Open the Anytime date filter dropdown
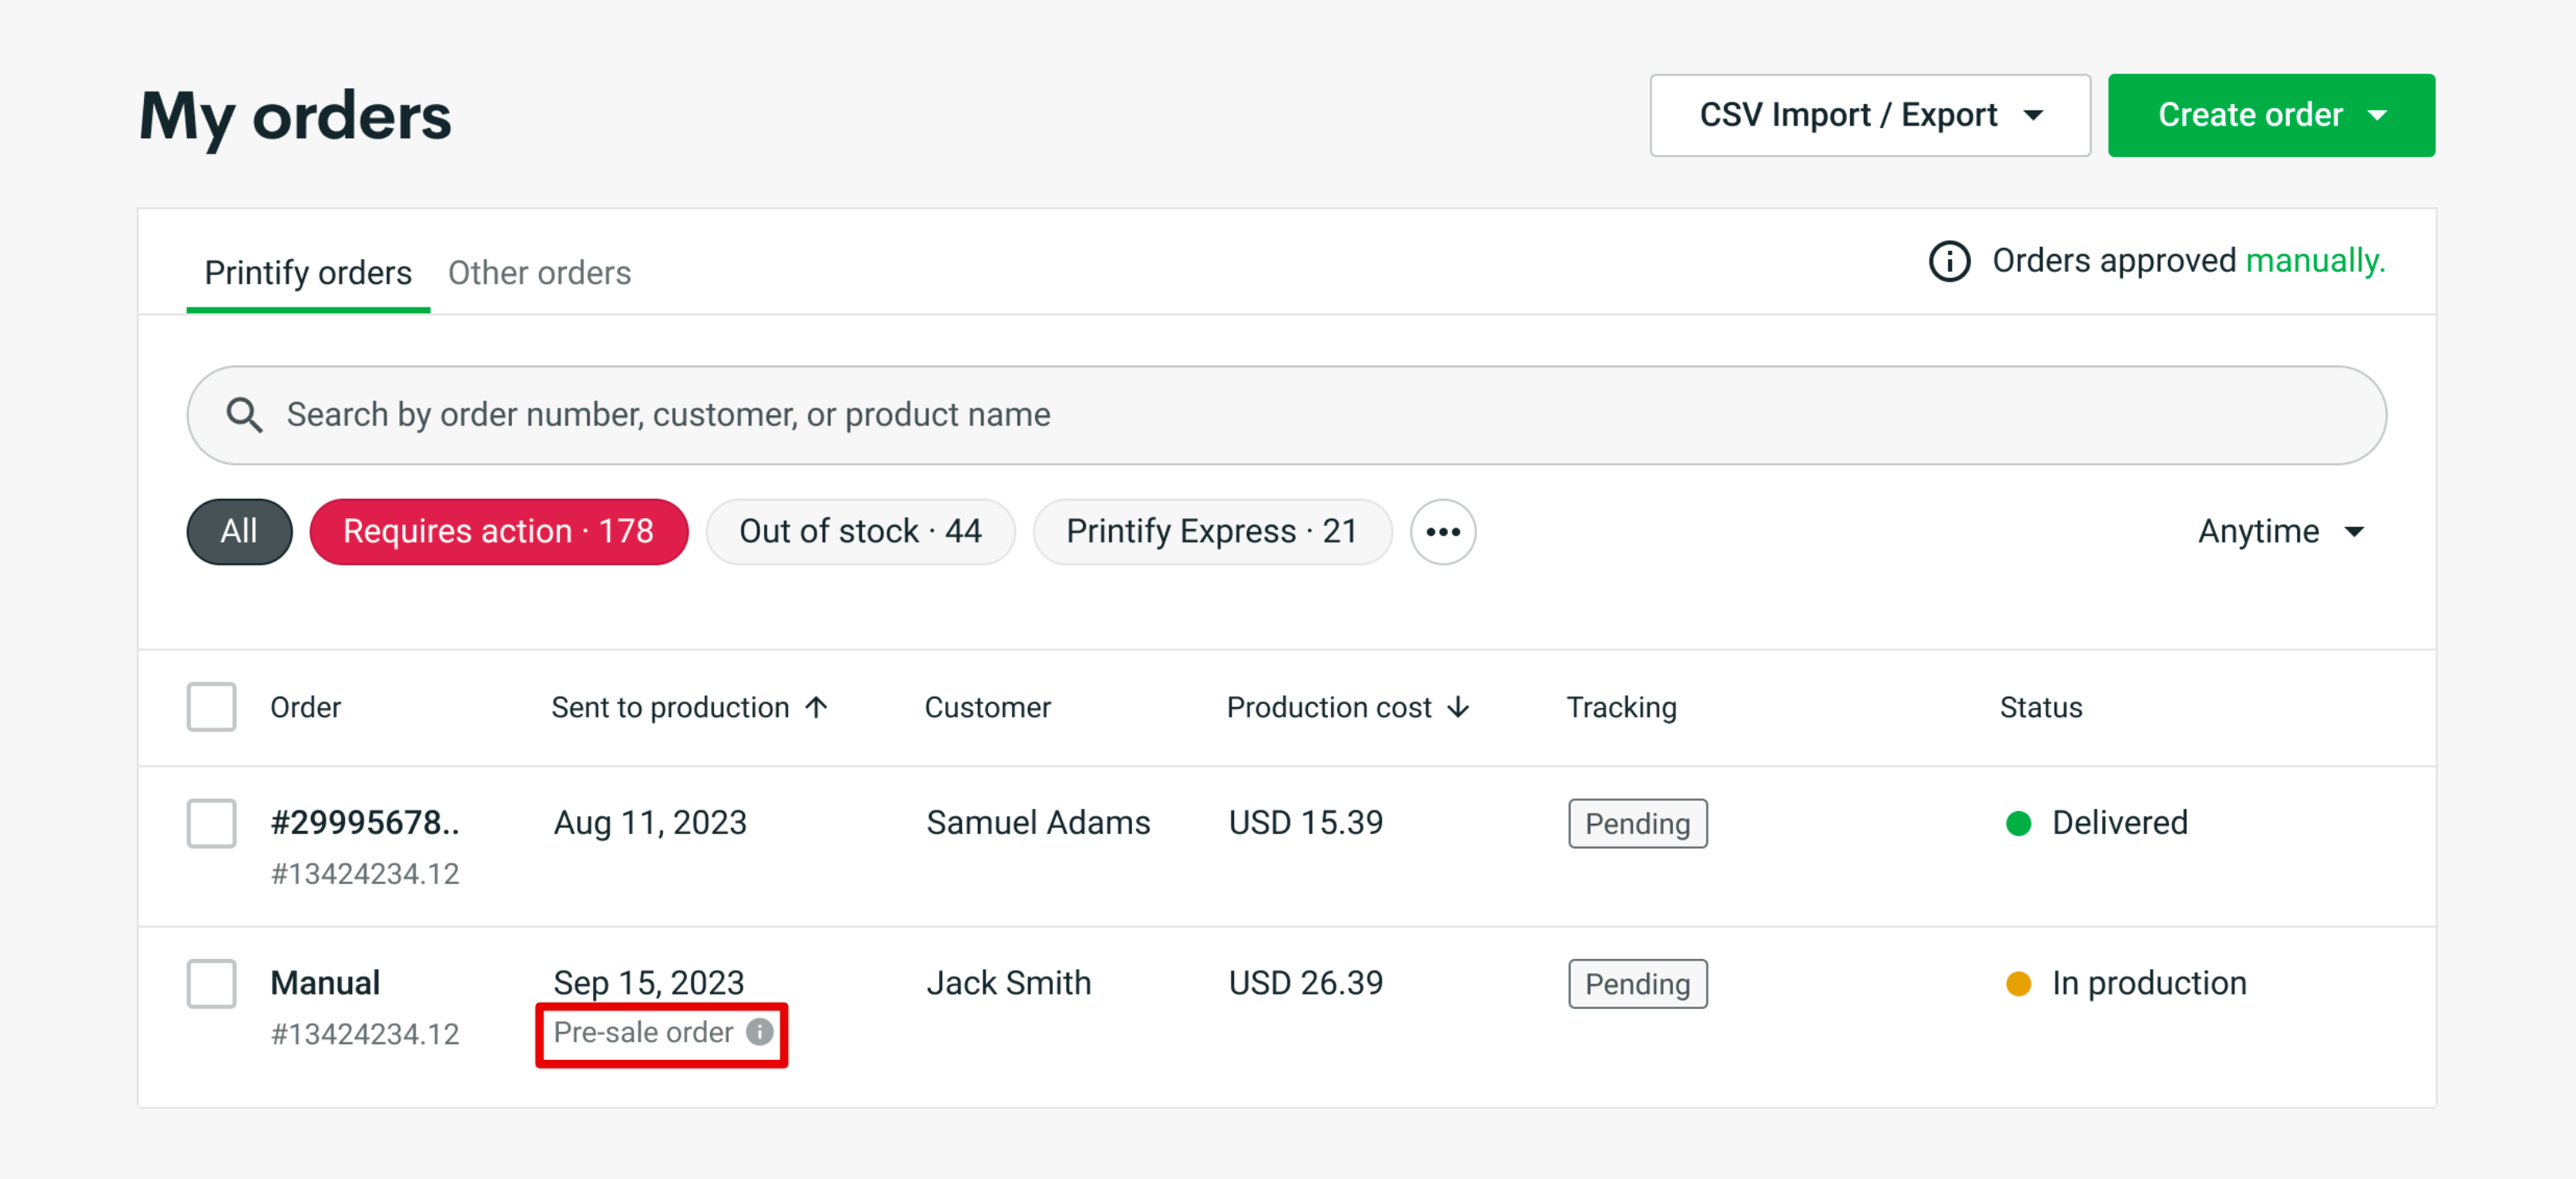Image resolution: width=2576 pixels, height=1179 pixels. click(x=2279, y=531)
